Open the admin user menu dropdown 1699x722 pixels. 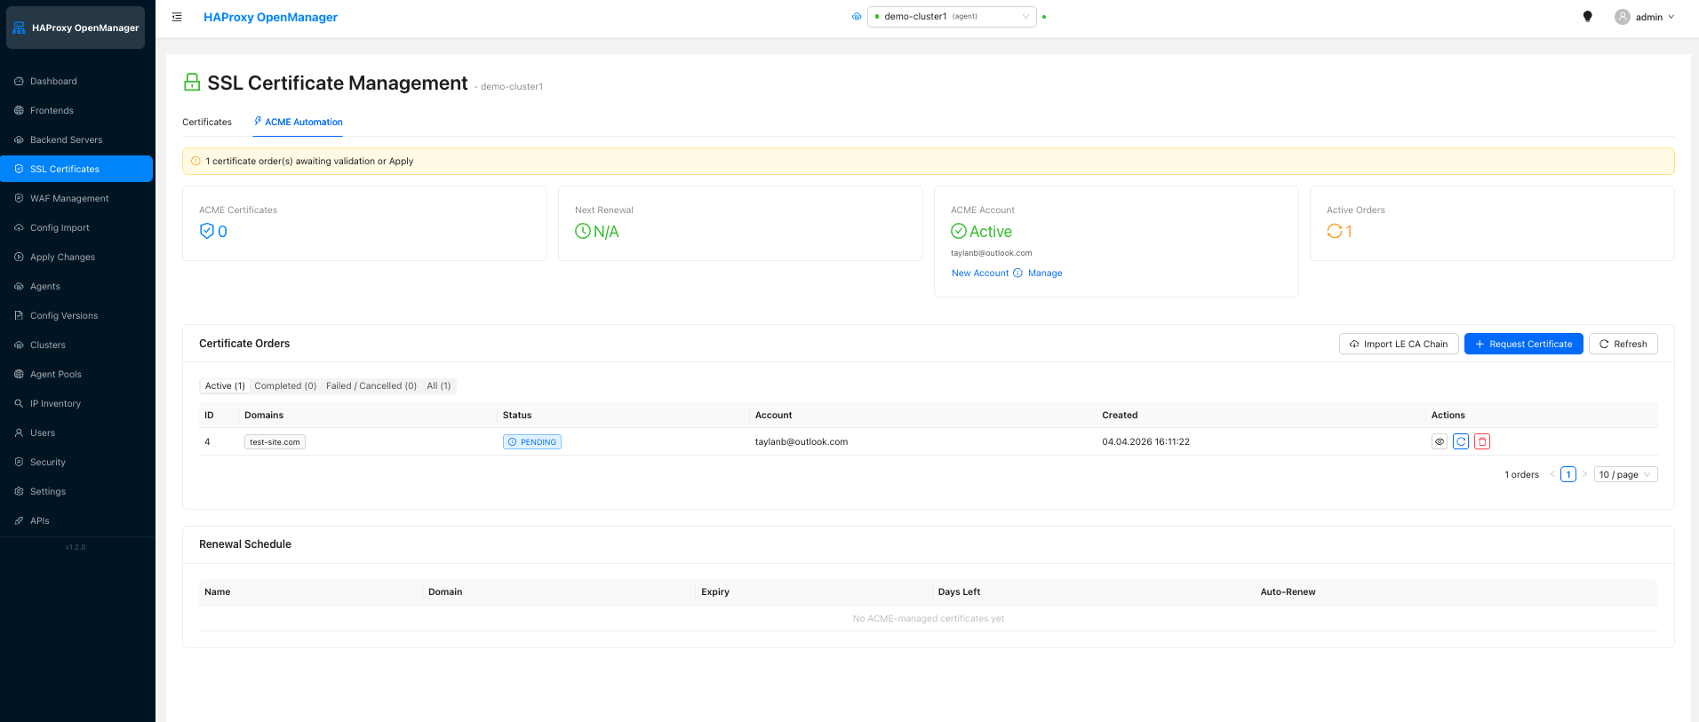tap(1645, 17)
